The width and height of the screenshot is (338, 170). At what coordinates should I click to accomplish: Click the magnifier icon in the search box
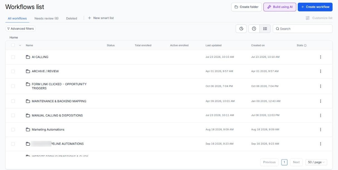[x=277, y=29]
